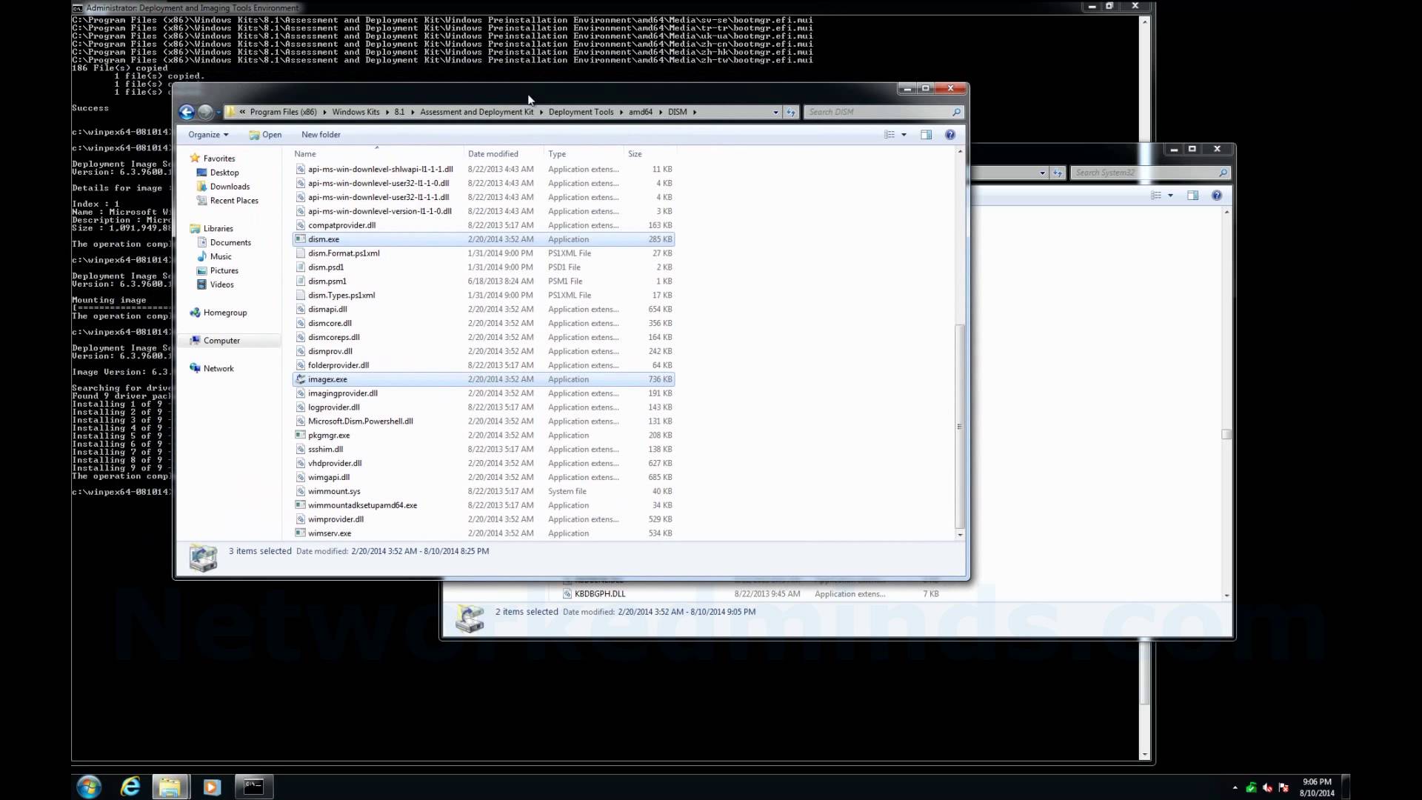Select Homegroup in navigation pane

(x=225, y=313)
